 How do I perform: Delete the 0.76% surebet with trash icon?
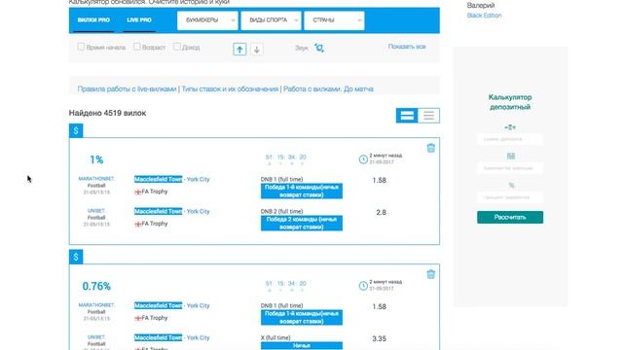[430, 274]
